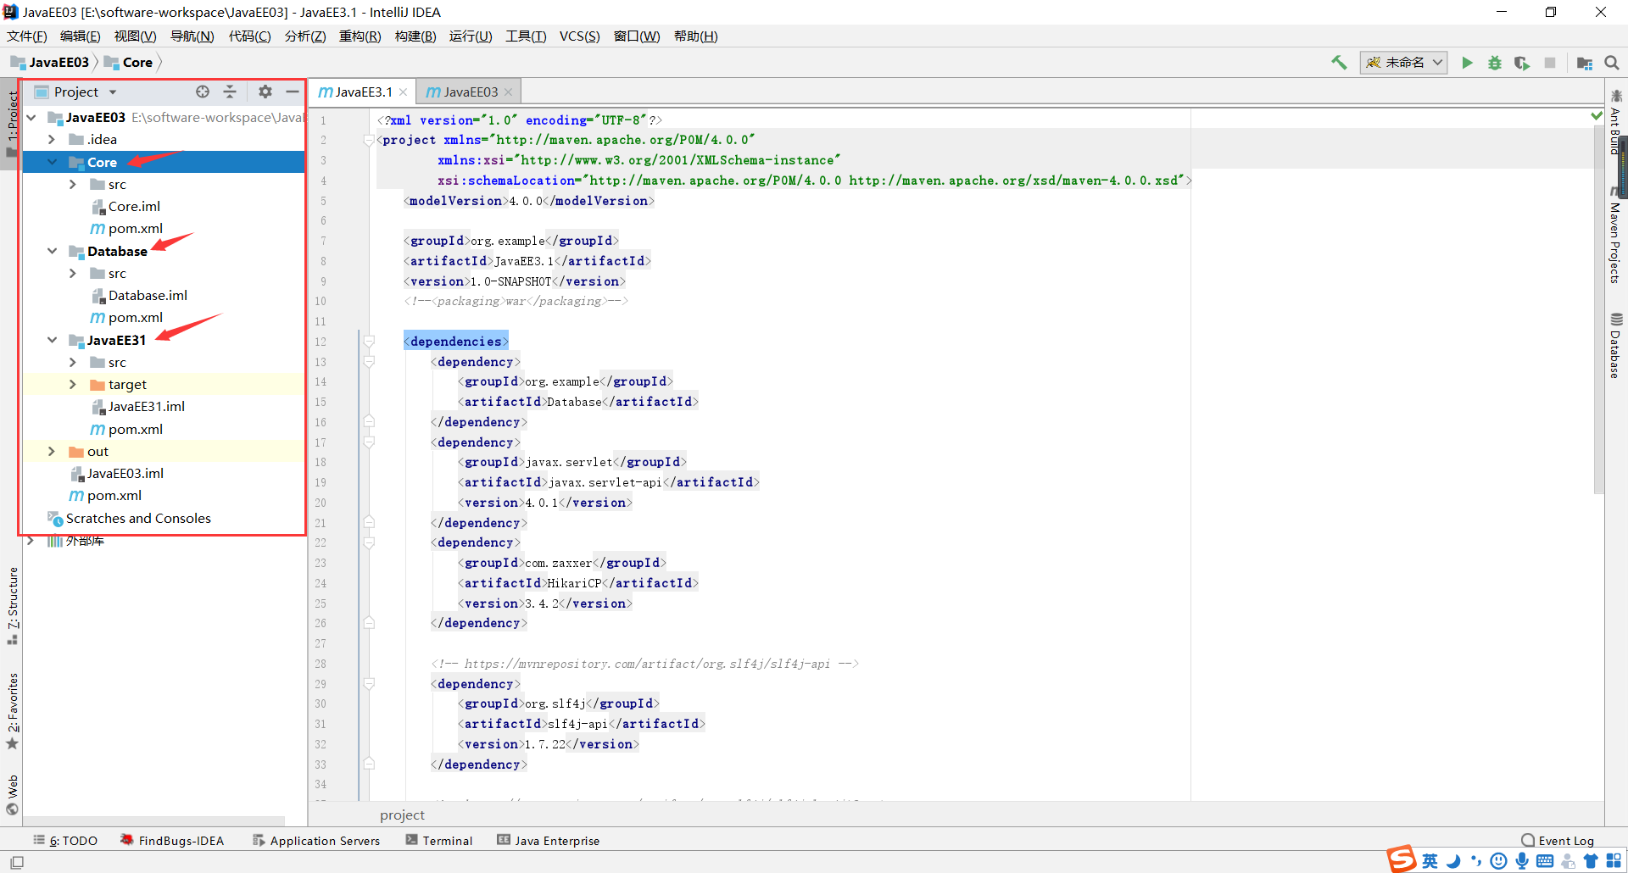Open the FindBugs-IDEA tool window
Viewport: 1628px width, 873px height.
click(172, 841)
